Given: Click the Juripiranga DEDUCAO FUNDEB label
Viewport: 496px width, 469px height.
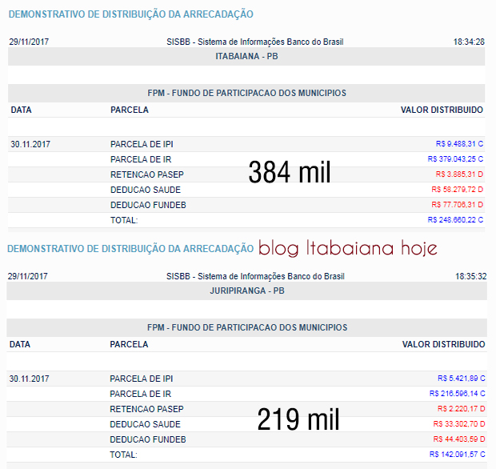Looking at the screenshot, I should point(148,439).
